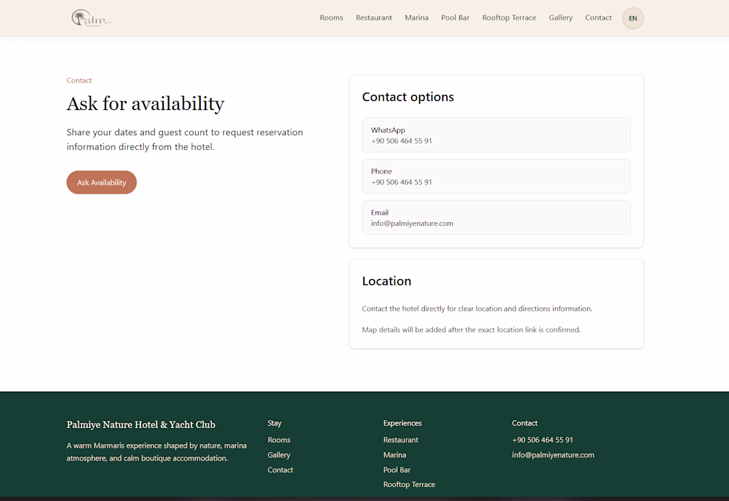Toggle the EN language switcher button
This screenshot has height=501, width=729.
click(x=633, y=18)
